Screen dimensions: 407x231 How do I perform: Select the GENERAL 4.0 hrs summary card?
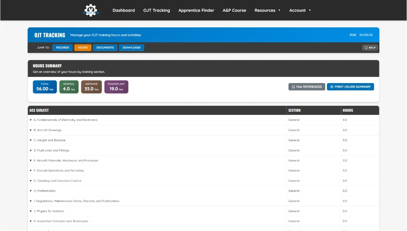click(69, 87)
